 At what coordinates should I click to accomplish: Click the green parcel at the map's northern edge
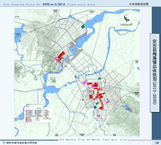[83, 26]
